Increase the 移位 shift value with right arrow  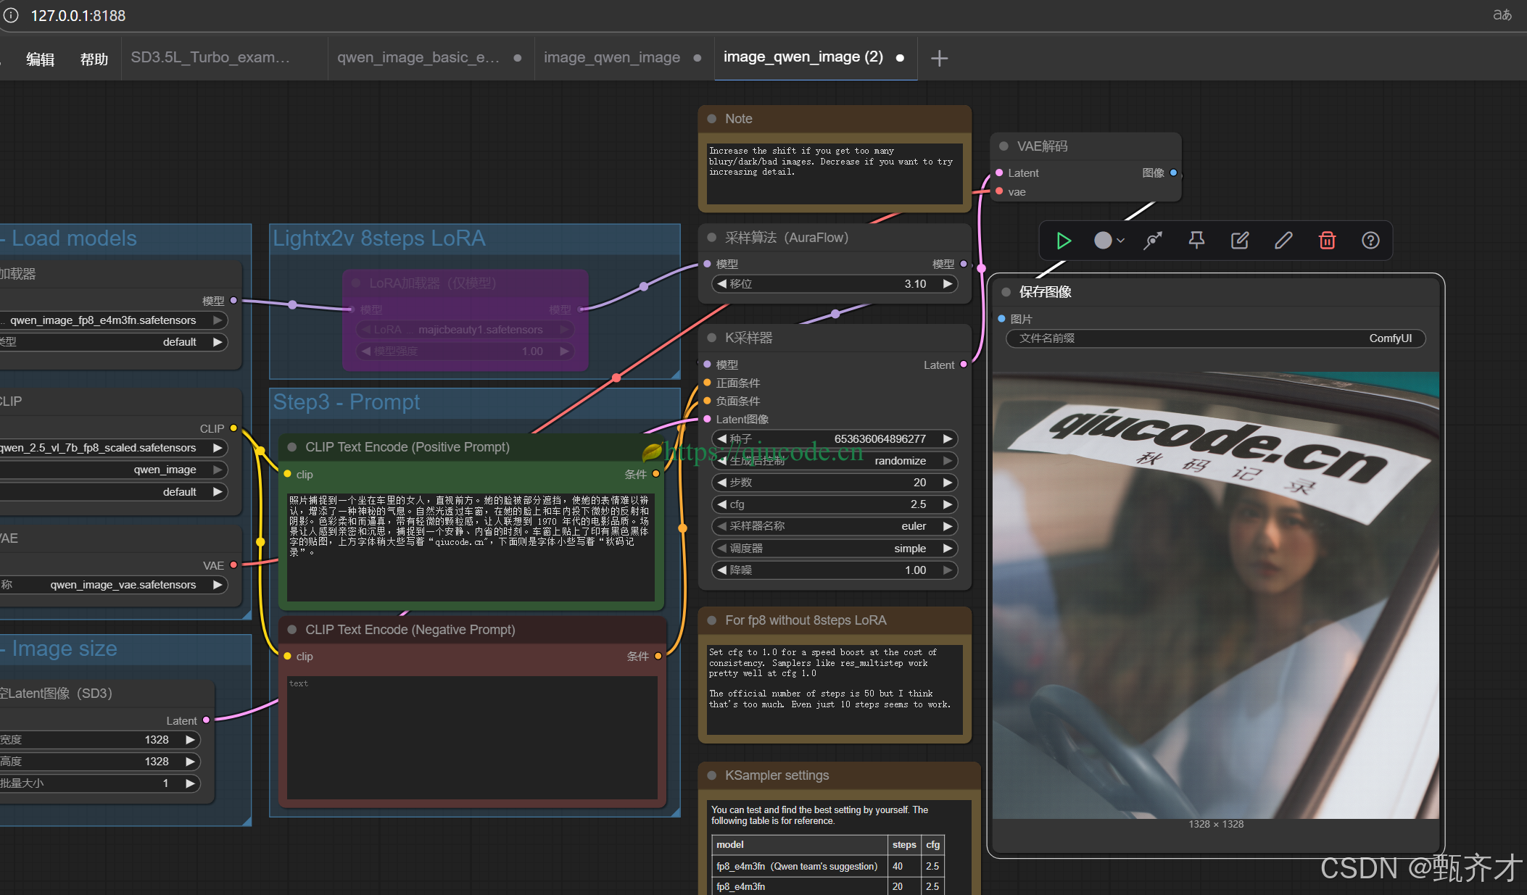click(x=947, y=284)
